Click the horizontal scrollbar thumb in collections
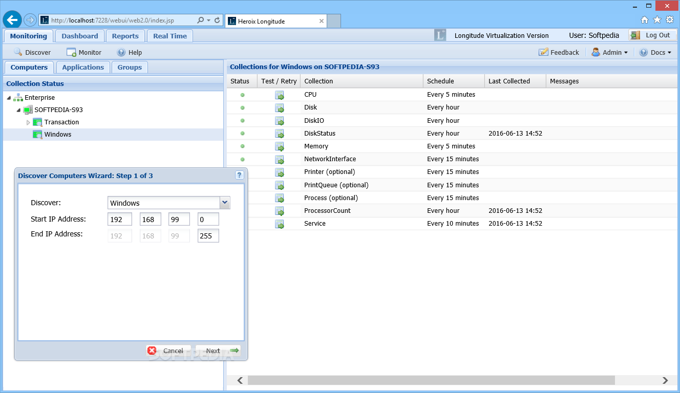The height and width of the screenshot is (393, 680). (431, 380)
